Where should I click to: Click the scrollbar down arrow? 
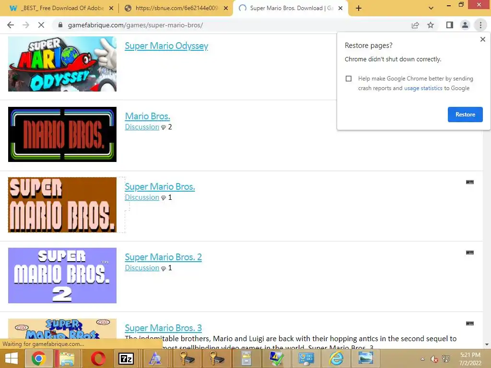487,345
